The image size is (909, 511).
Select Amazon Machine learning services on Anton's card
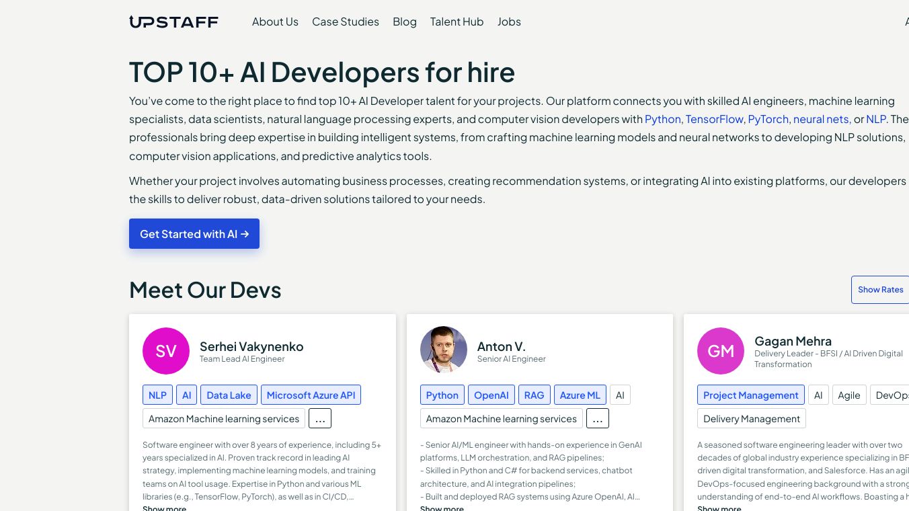[x=502, y=418]
